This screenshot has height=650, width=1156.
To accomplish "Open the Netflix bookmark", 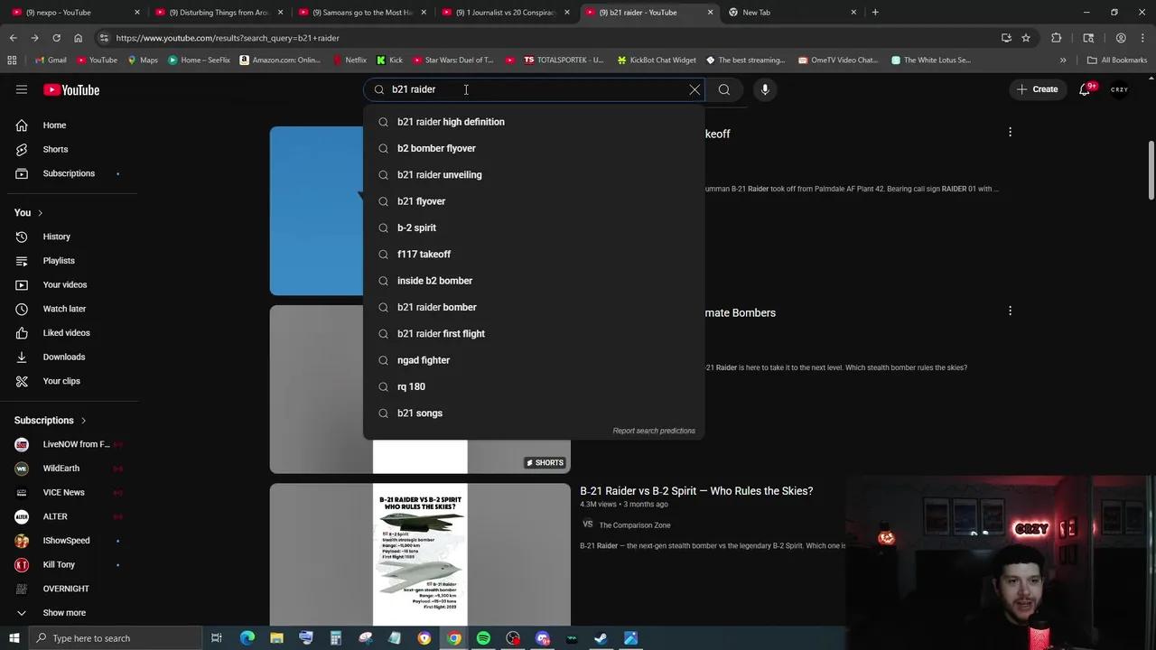I will click(349, 60).
